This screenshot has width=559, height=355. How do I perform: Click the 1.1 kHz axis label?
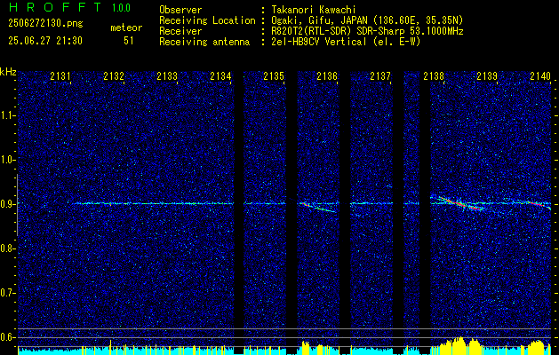click(7, 115)
